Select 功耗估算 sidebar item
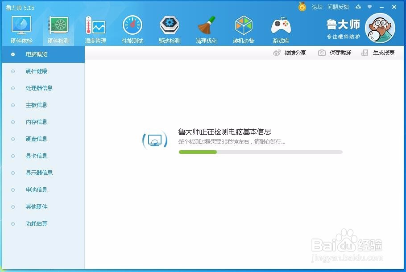406x272 pixels. coord(43,223)
